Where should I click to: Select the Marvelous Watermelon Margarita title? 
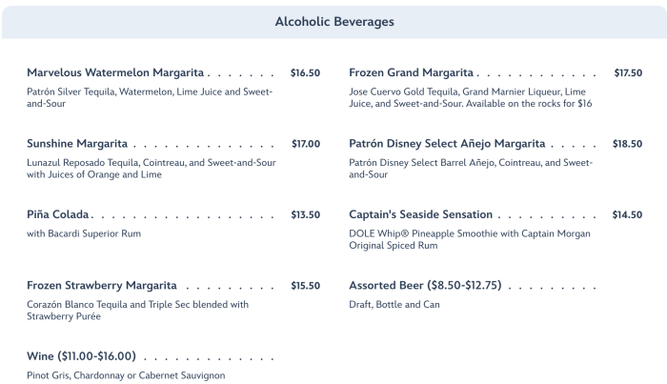[115, 72]
